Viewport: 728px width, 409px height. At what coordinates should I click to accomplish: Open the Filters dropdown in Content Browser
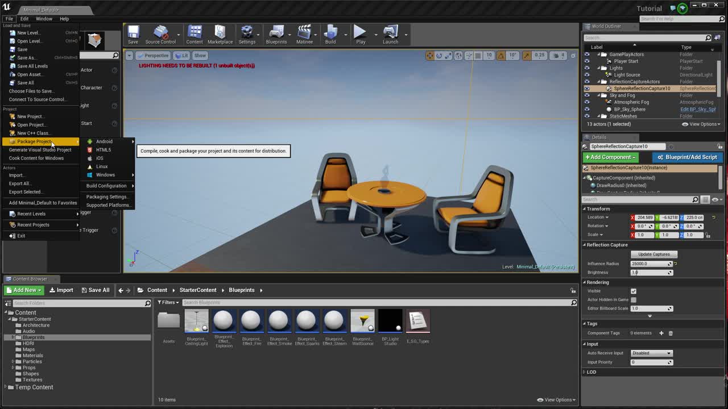[168, 302]
